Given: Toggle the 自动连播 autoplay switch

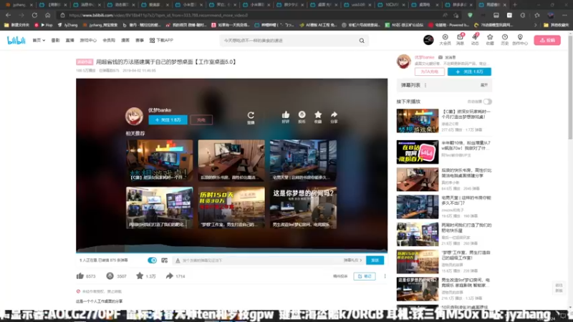Looking at the screenshot, I should pos(487,102).
